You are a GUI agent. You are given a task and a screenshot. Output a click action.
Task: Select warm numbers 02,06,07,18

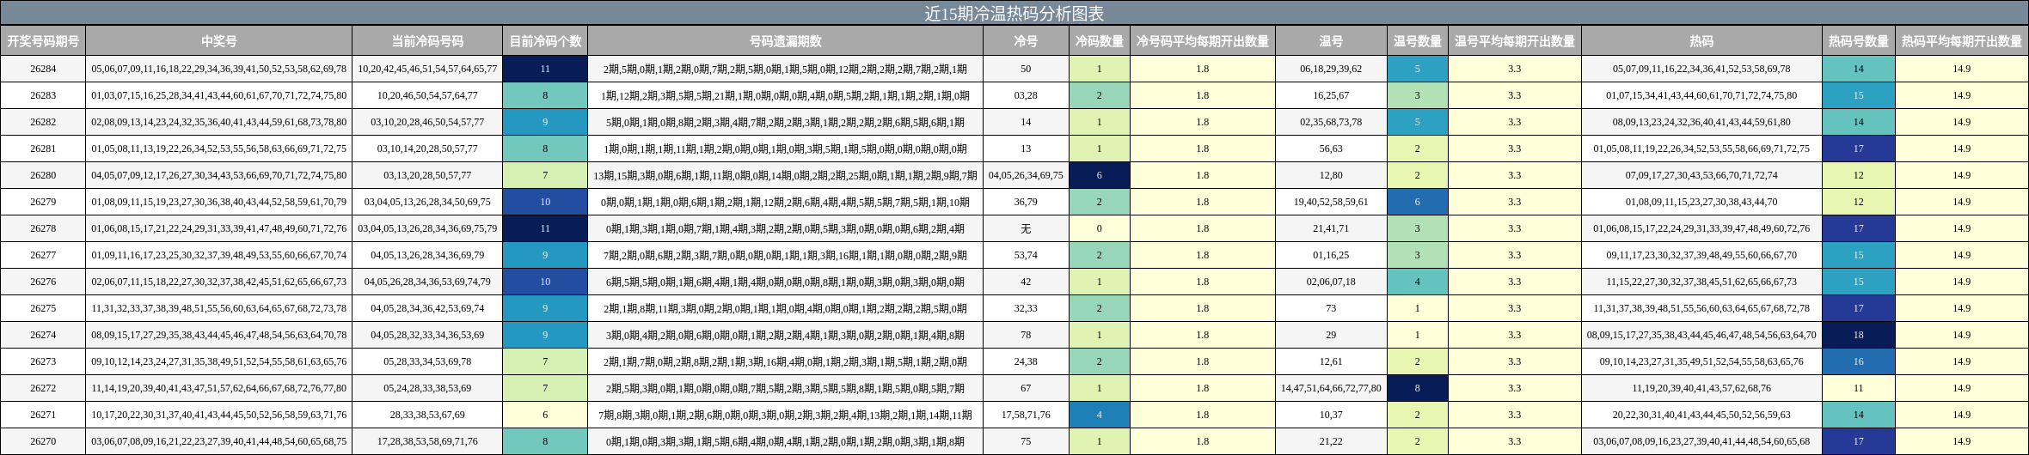click(1331, 282)
